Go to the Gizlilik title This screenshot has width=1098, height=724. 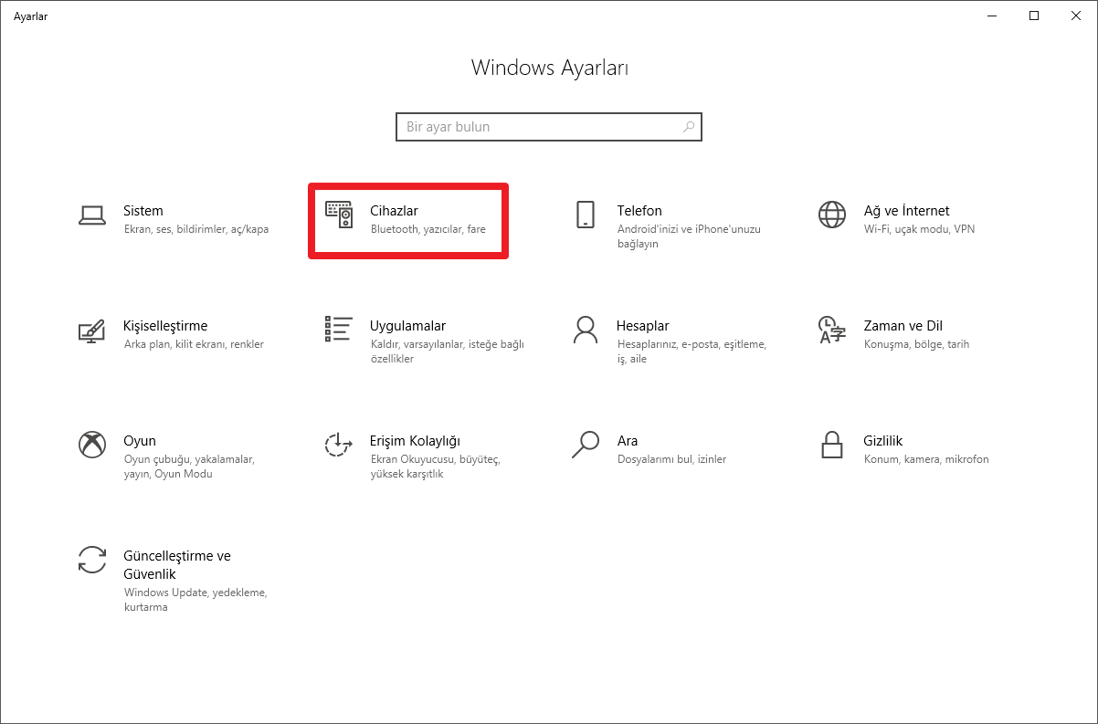coord(883,441)
